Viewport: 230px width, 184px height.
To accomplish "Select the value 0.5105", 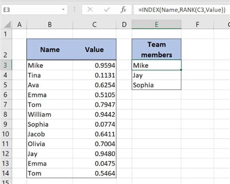I will [95, 95].
